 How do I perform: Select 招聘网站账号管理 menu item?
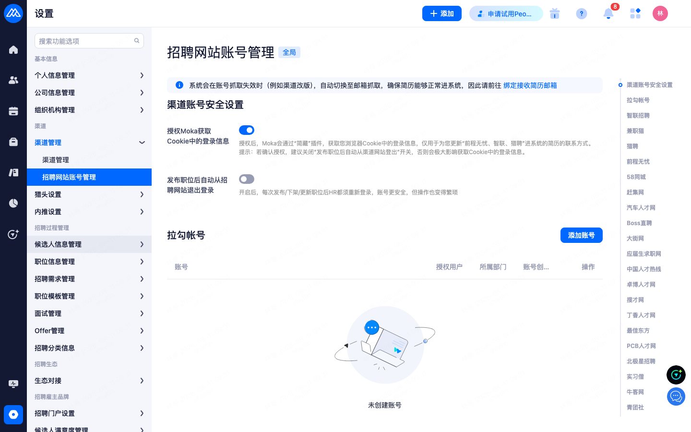(x=89, y=177)
